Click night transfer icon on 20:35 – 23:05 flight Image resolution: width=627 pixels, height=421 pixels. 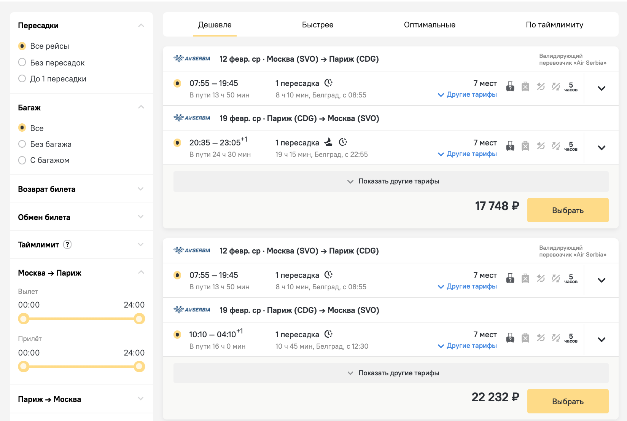pos(328,142)
